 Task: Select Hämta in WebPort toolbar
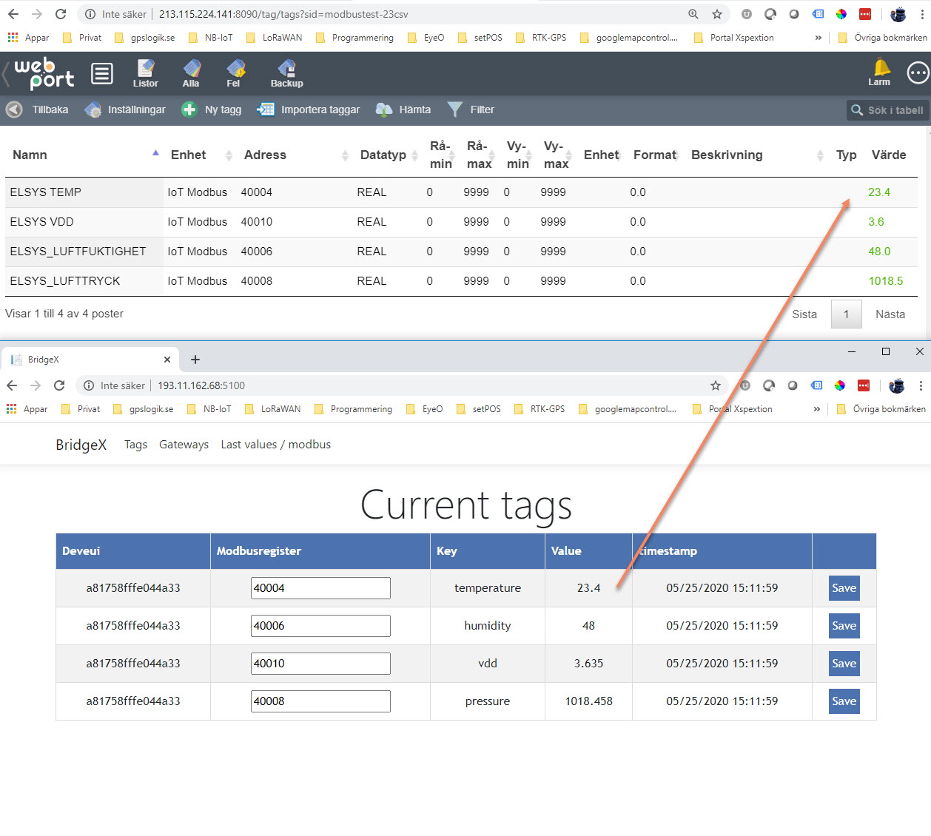coord(403,109)
